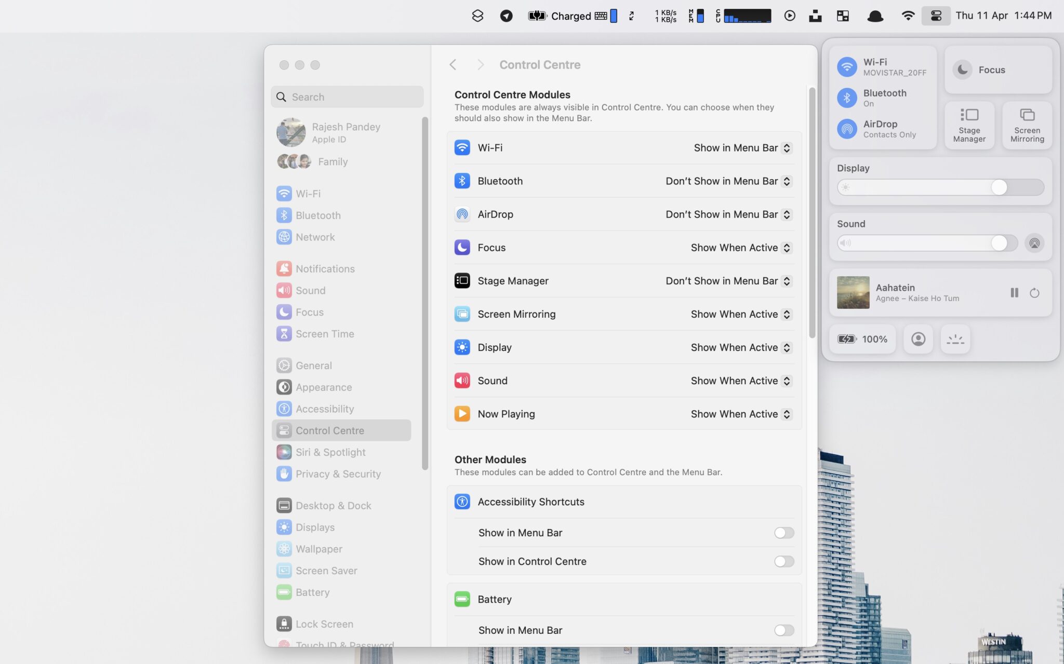Enable Show in Menu Bar for Accessibility Shortcuts
The height and width of the screenshot is (664, 1064).
point(783,533)
